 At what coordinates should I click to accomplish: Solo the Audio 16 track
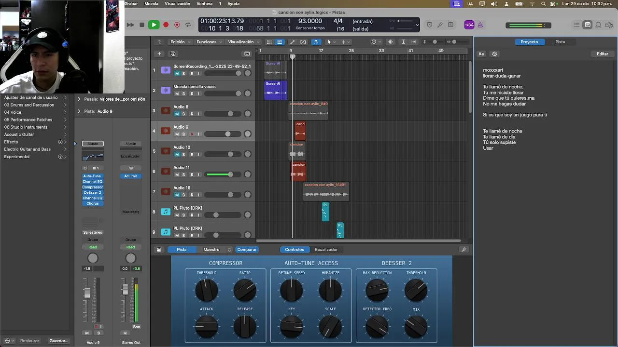tap(183, 195)
